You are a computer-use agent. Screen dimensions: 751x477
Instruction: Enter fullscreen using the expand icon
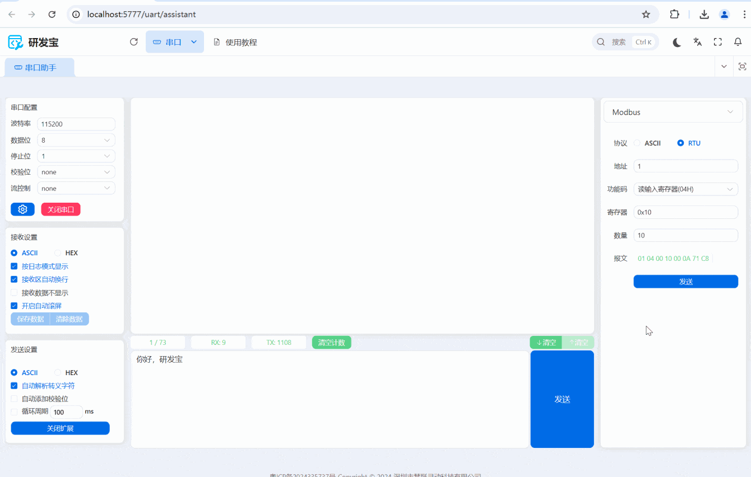[x=717, y=42]
